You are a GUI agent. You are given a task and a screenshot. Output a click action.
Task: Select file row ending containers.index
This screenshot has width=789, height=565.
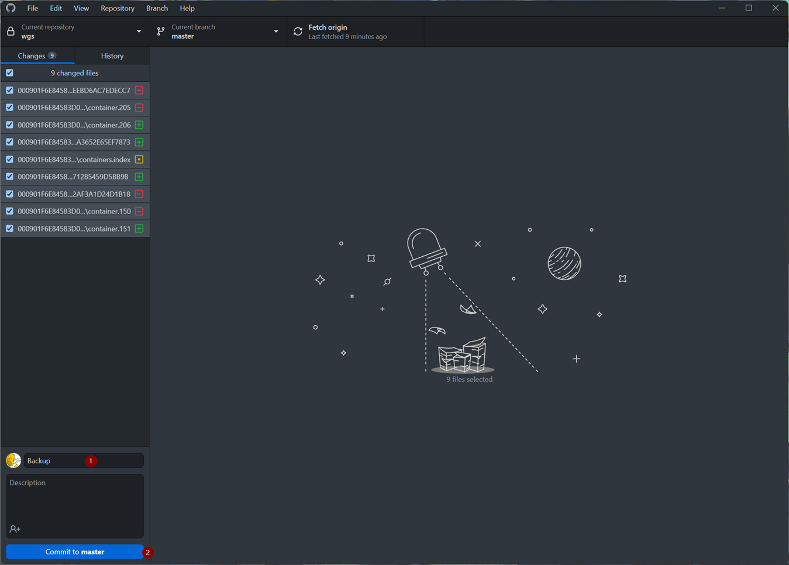coord(75,160)
